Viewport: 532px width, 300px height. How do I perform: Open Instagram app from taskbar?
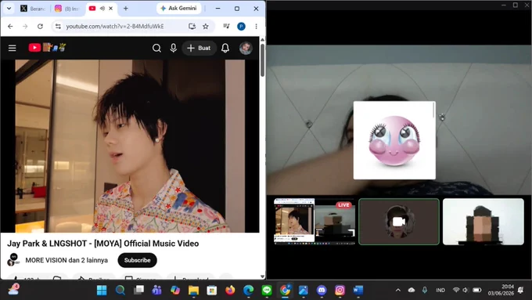click(340, 290)
